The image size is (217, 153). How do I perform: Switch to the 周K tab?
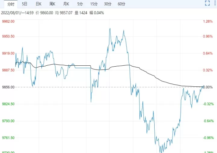52,4
